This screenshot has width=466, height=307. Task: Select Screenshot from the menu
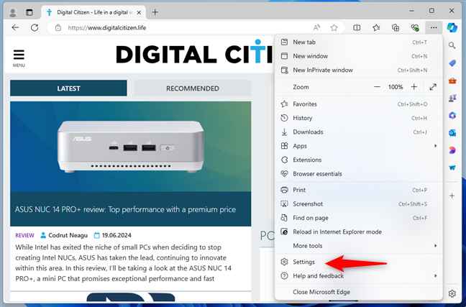pyautogui.click(x=358, y=204)
